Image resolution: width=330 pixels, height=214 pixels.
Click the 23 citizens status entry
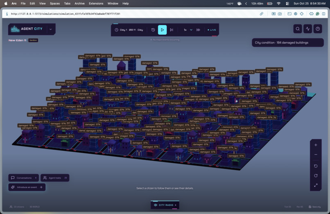point(17,207)
